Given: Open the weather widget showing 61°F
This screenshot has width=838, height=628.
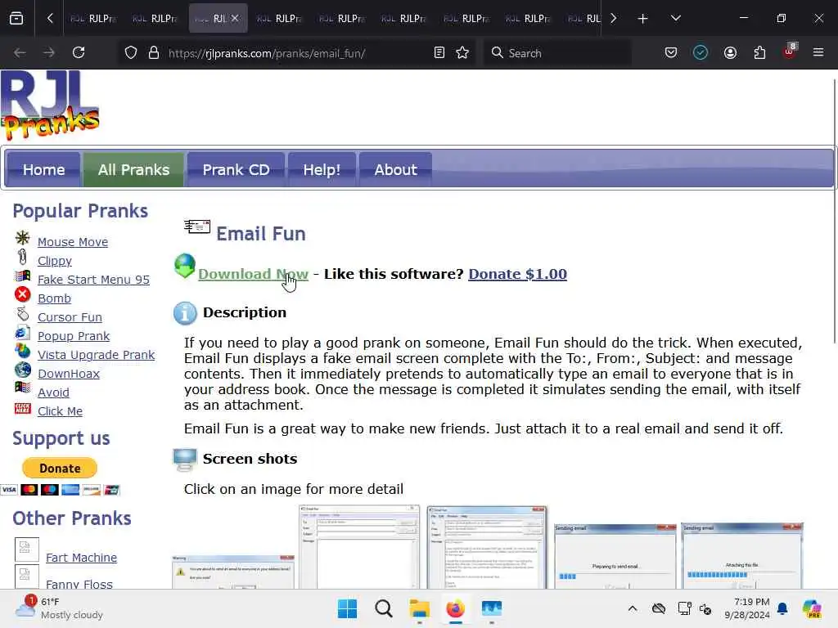Looking at the screenshot, I should (x=60, y=608).
